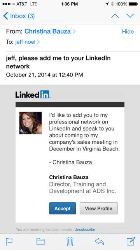Tap the status bar clock
Screen dimensions: 140x250
69,4
